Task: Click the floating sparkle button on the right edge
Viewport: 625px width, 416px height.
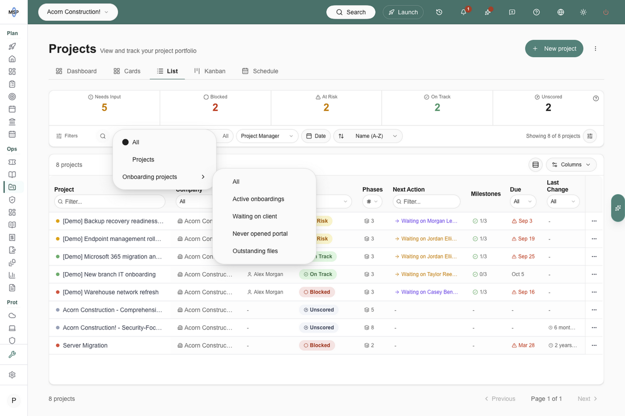Action: pyautogui.click(x=618, y=208)
